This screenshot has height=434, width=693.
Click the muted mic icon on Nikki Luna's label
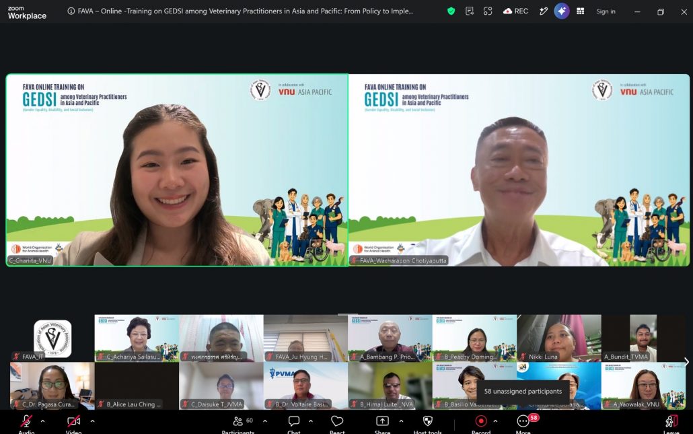coord(523,357)
